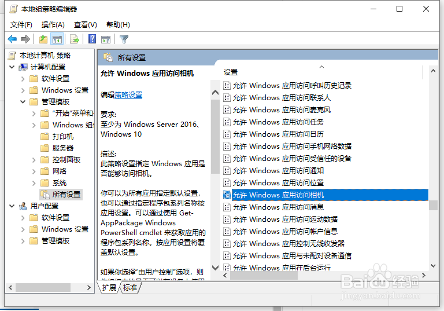Click the tree pane scroll right arrow
The width and height of the screenshot is (444, 311).
[x=88, y=287]
